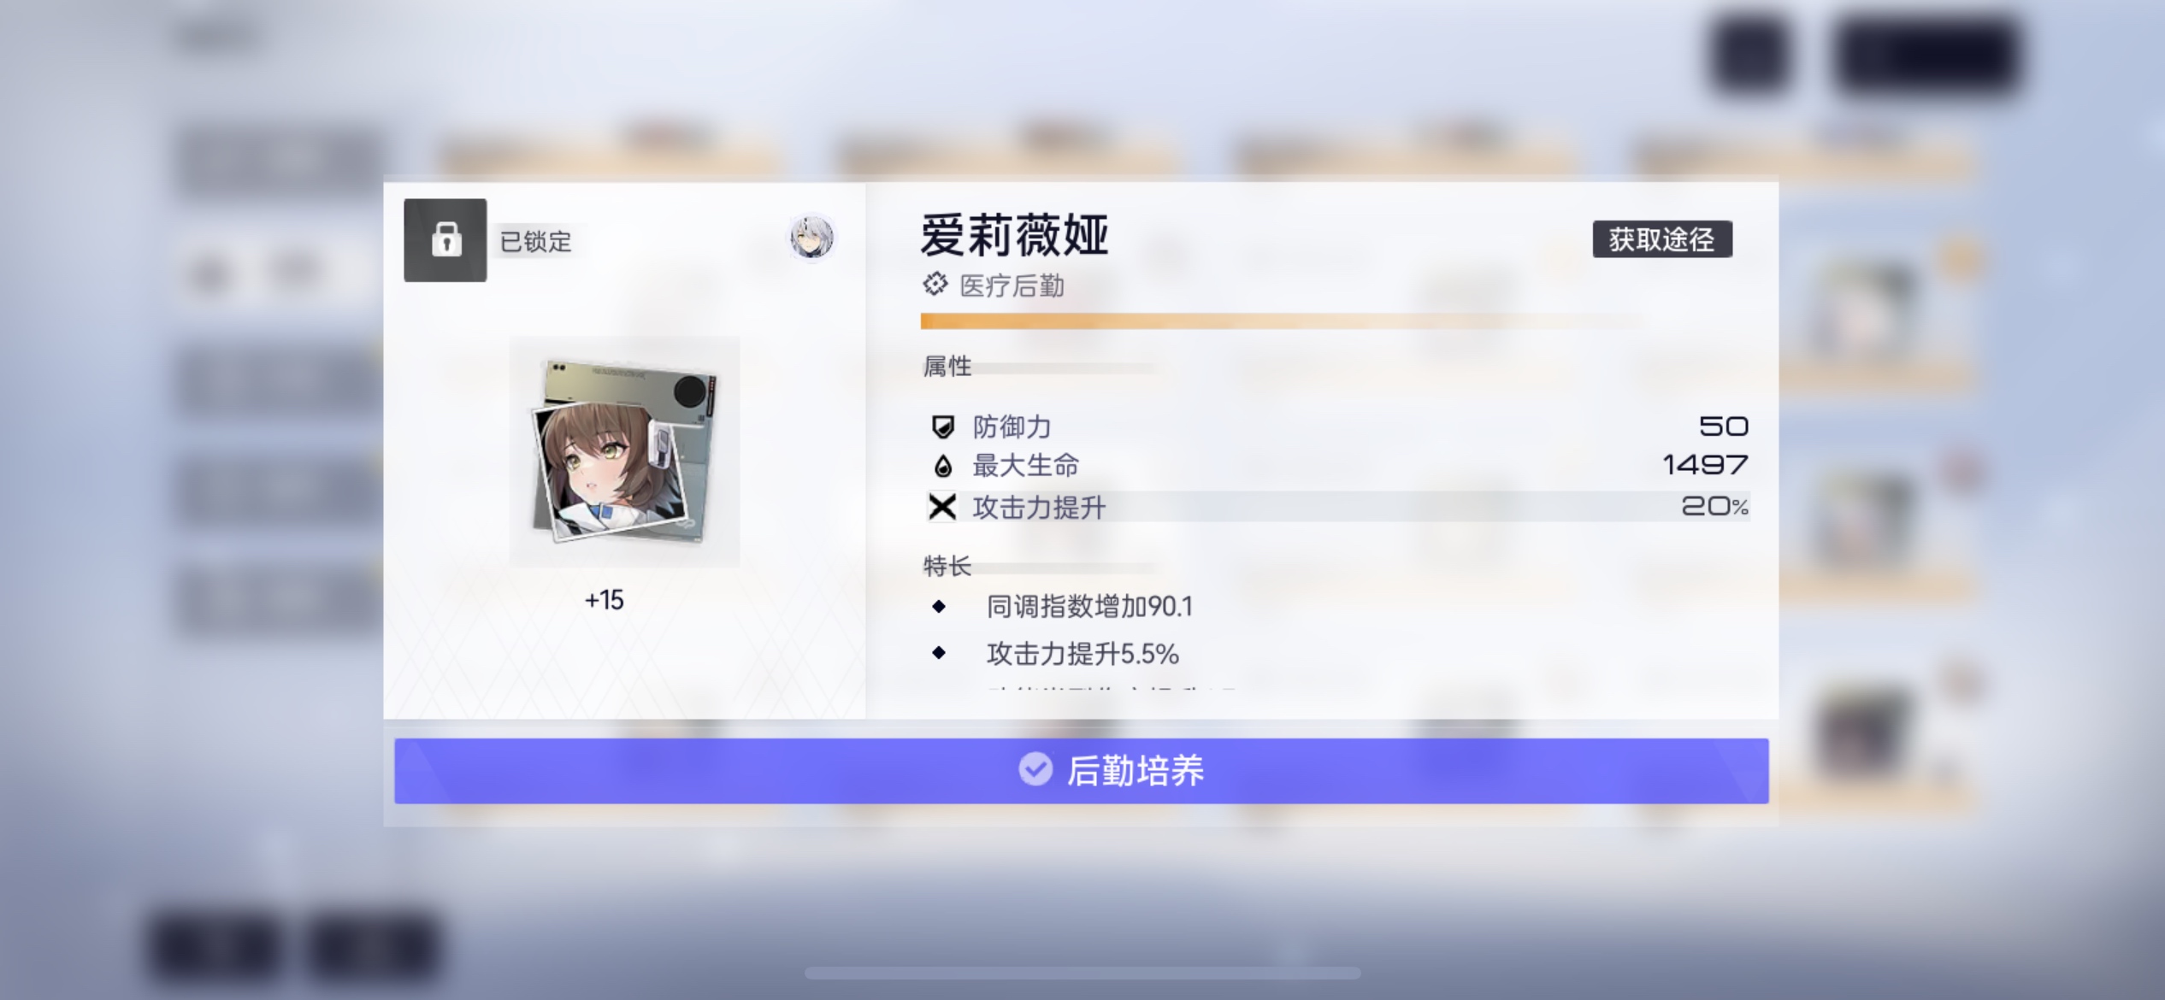The image size is (2165, 1000).
Task: Select the highlighted 攻击力提升 20% attribute row
Action: pos(1338,507)
